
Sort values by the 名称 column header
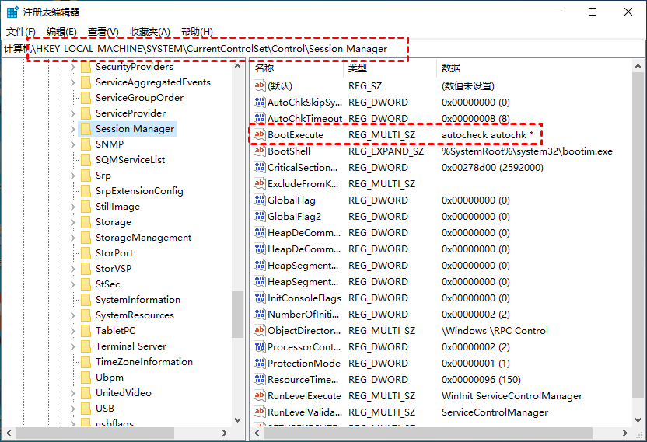point(297,68)
